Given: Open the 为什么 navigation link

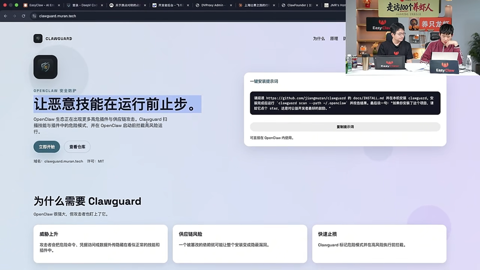Looking at the screenshot, I should 319,39.
